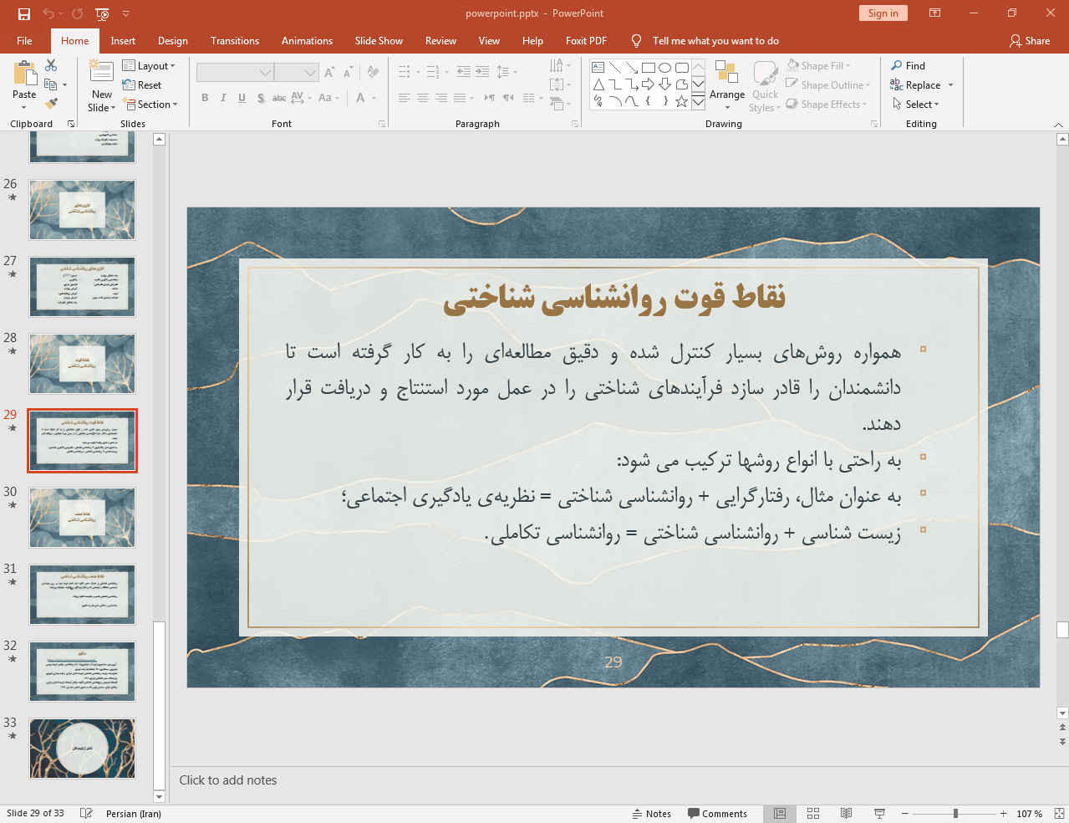Open the Arrange objects tool
The width and height of the screenshot is (1069, 823).
pos(727,85)
